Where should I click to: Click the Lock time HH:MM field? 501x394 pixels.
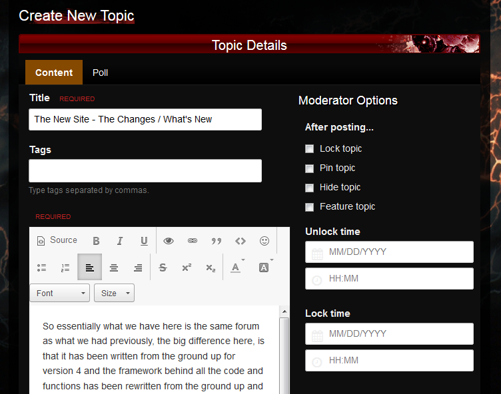tap(389, 361)
